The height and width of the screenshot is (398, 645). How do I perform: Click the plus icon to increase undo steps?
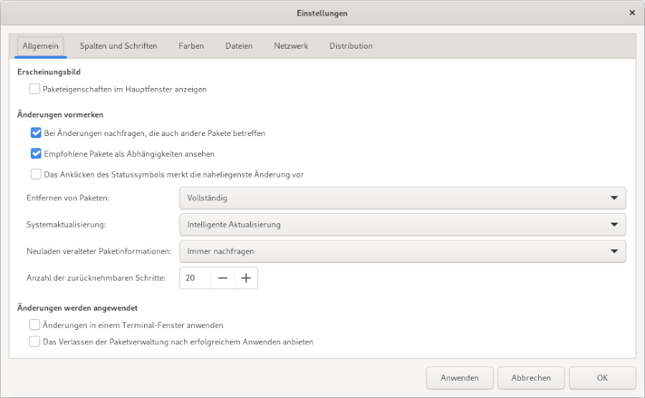pos(246,278)
